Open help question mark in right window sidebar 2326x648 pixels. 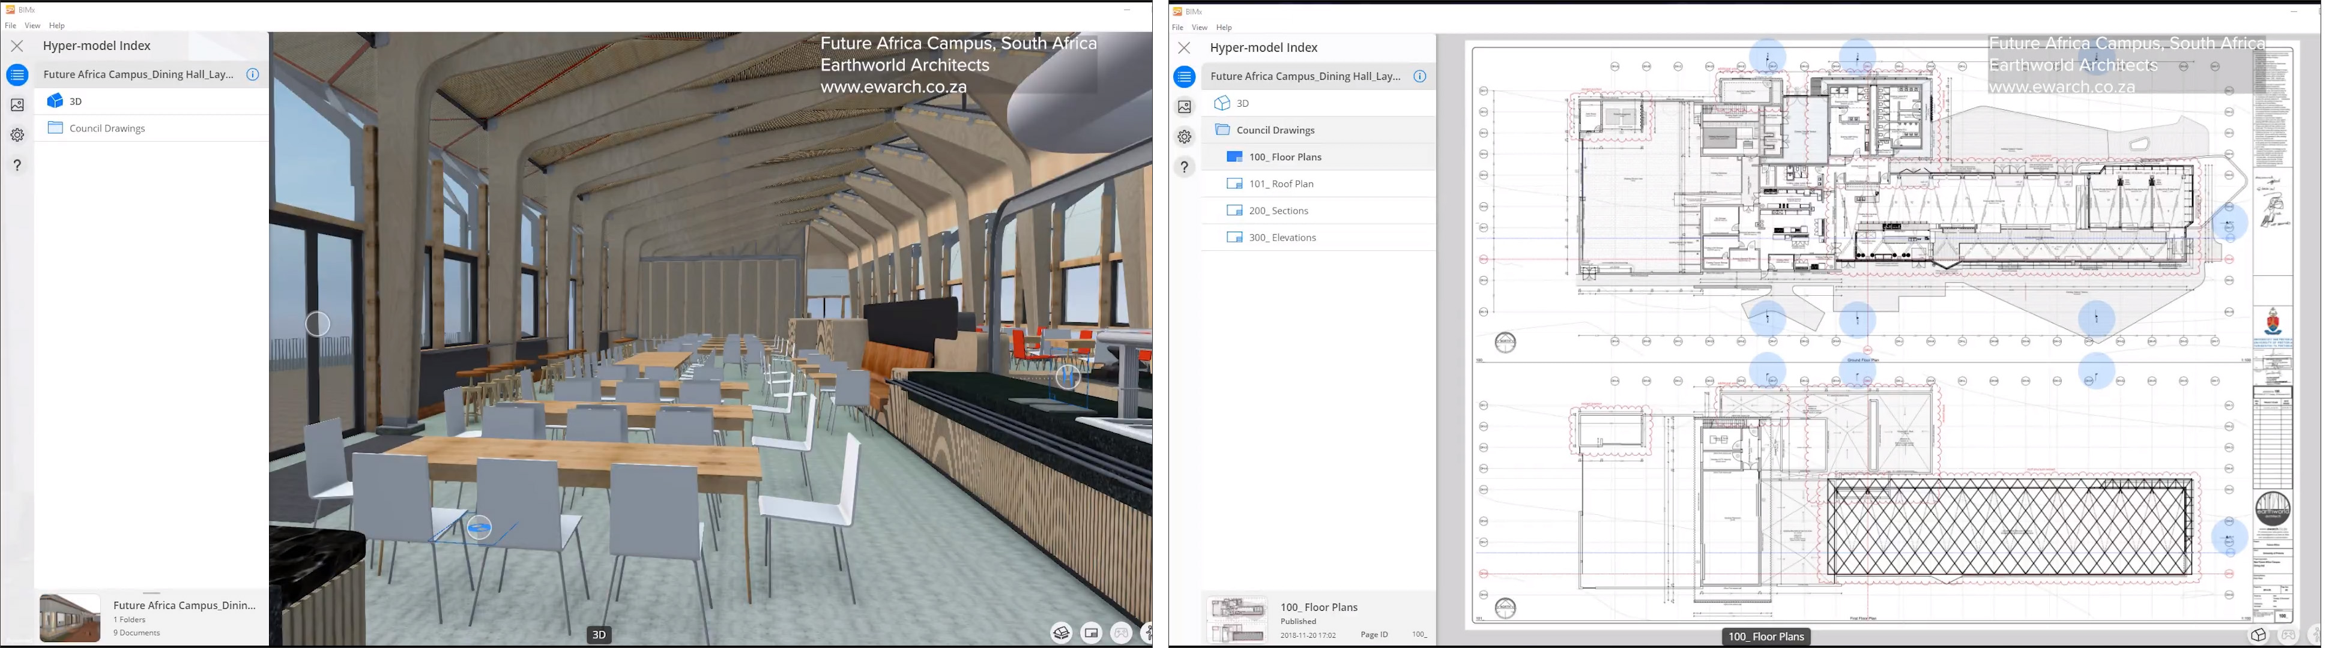pyautogui.click(x=1185, y=167)
